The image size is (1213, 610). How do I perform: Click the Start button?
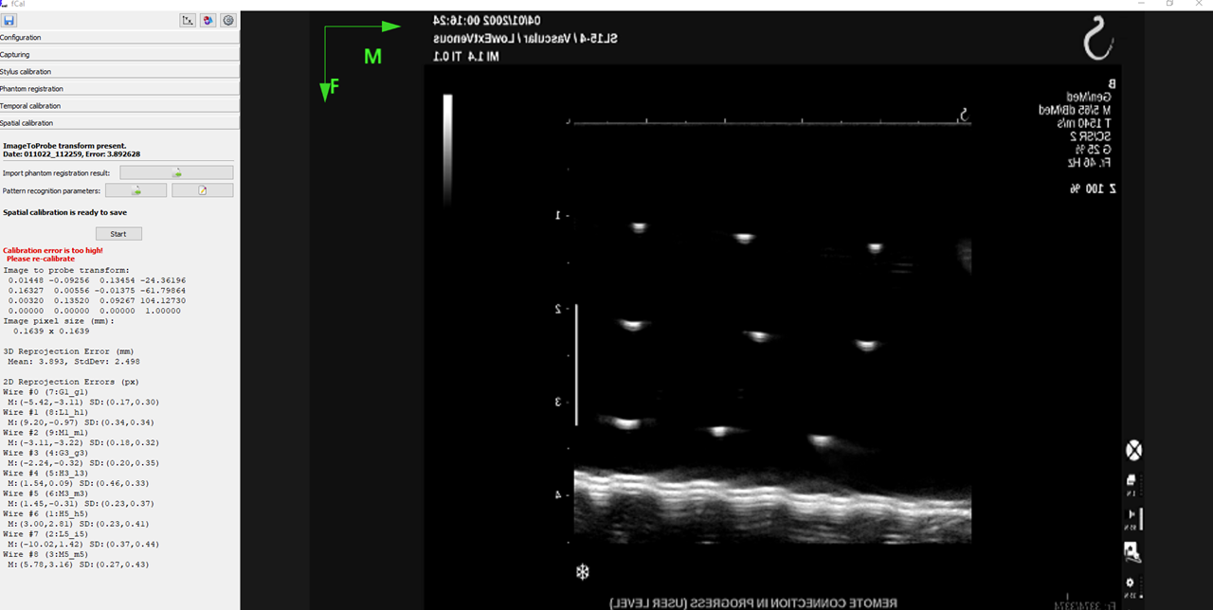coord(118,234)
